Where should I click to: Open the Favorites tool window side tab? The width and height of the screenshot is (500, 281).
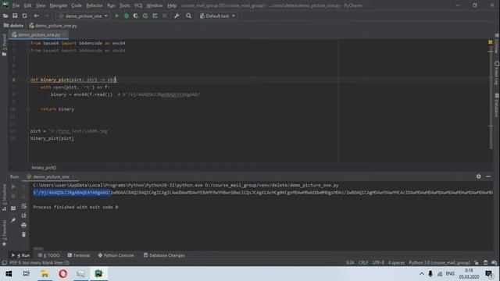4,233
